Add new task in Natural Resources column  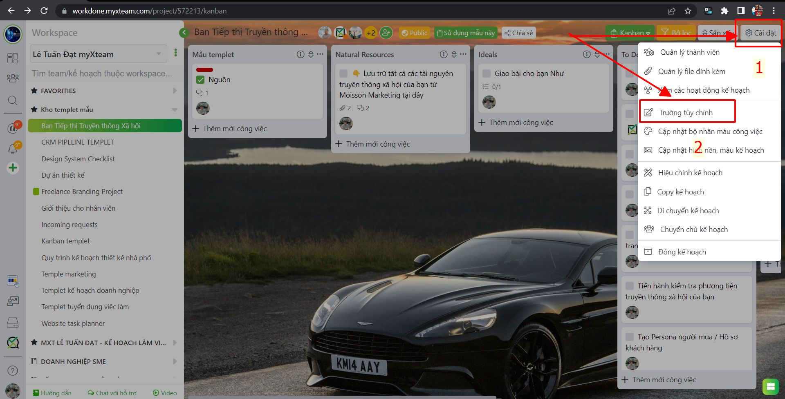373,144
